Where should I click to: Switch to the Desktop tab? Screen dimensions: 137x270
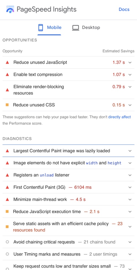86,28
